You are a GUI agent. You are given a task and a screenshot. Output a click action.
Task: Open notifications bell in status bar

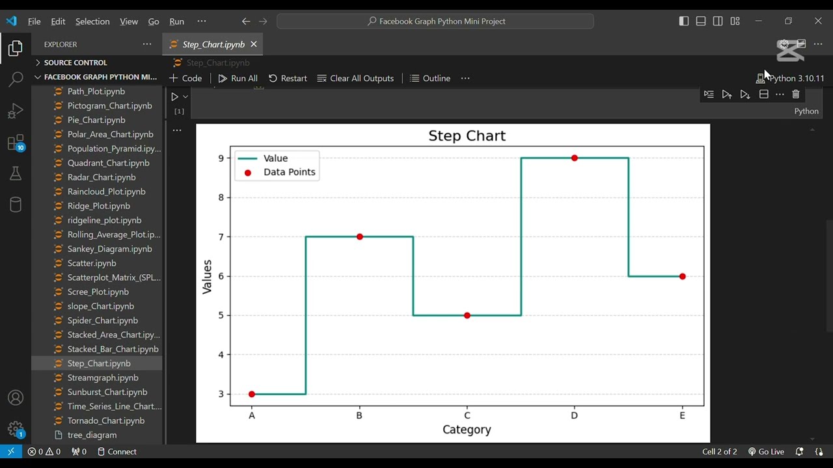(x=799, y=452)
